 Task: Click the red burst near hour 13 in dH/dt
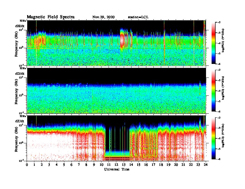pyautogui.click(x=122, y=40)
